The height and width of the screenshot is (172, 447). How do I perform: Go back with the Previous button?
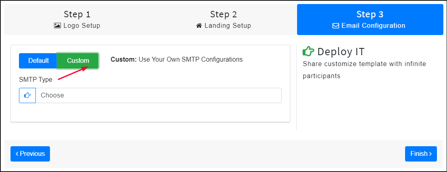coord(30,154)
